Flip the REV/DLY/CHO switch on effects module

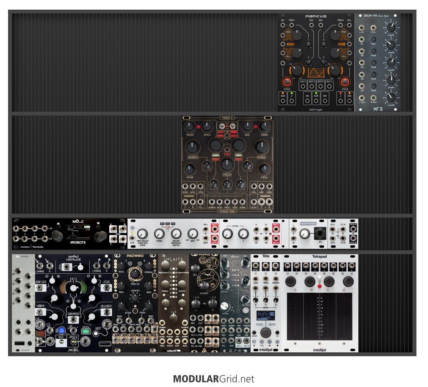pos(167,227)
